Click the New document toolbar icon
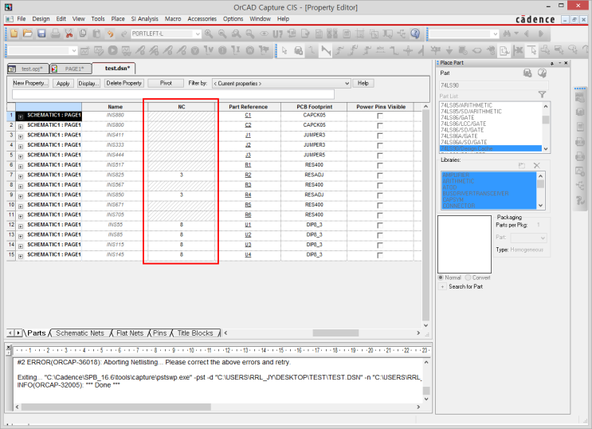This screenshot has height=429, width=592. (x=14, y=33)
